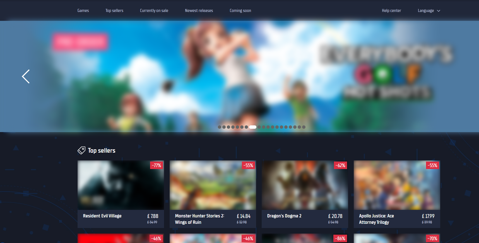Open the Top sellers section heading
The width and height of the screenshot is (479, 243).
click(x=102, y=150)
